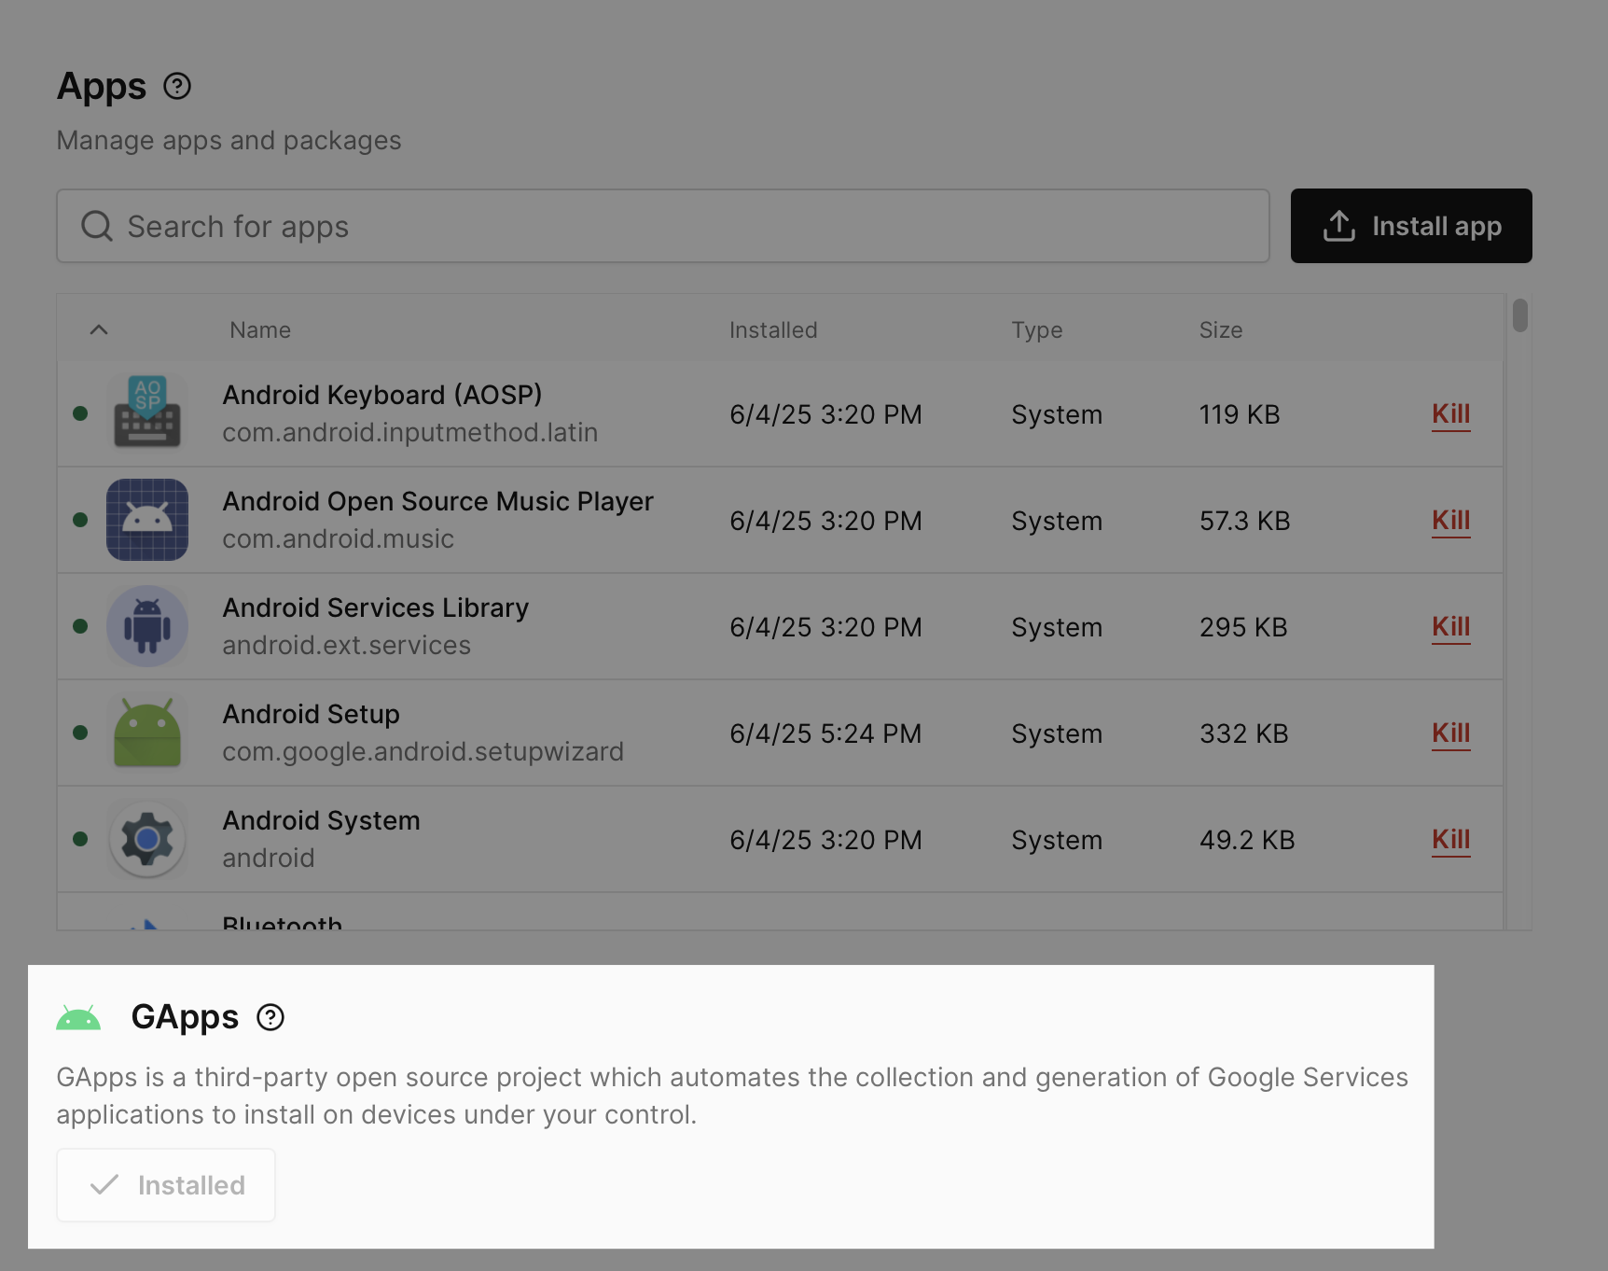
Task: Kill the Android Services Library process
Action: 1451,627
